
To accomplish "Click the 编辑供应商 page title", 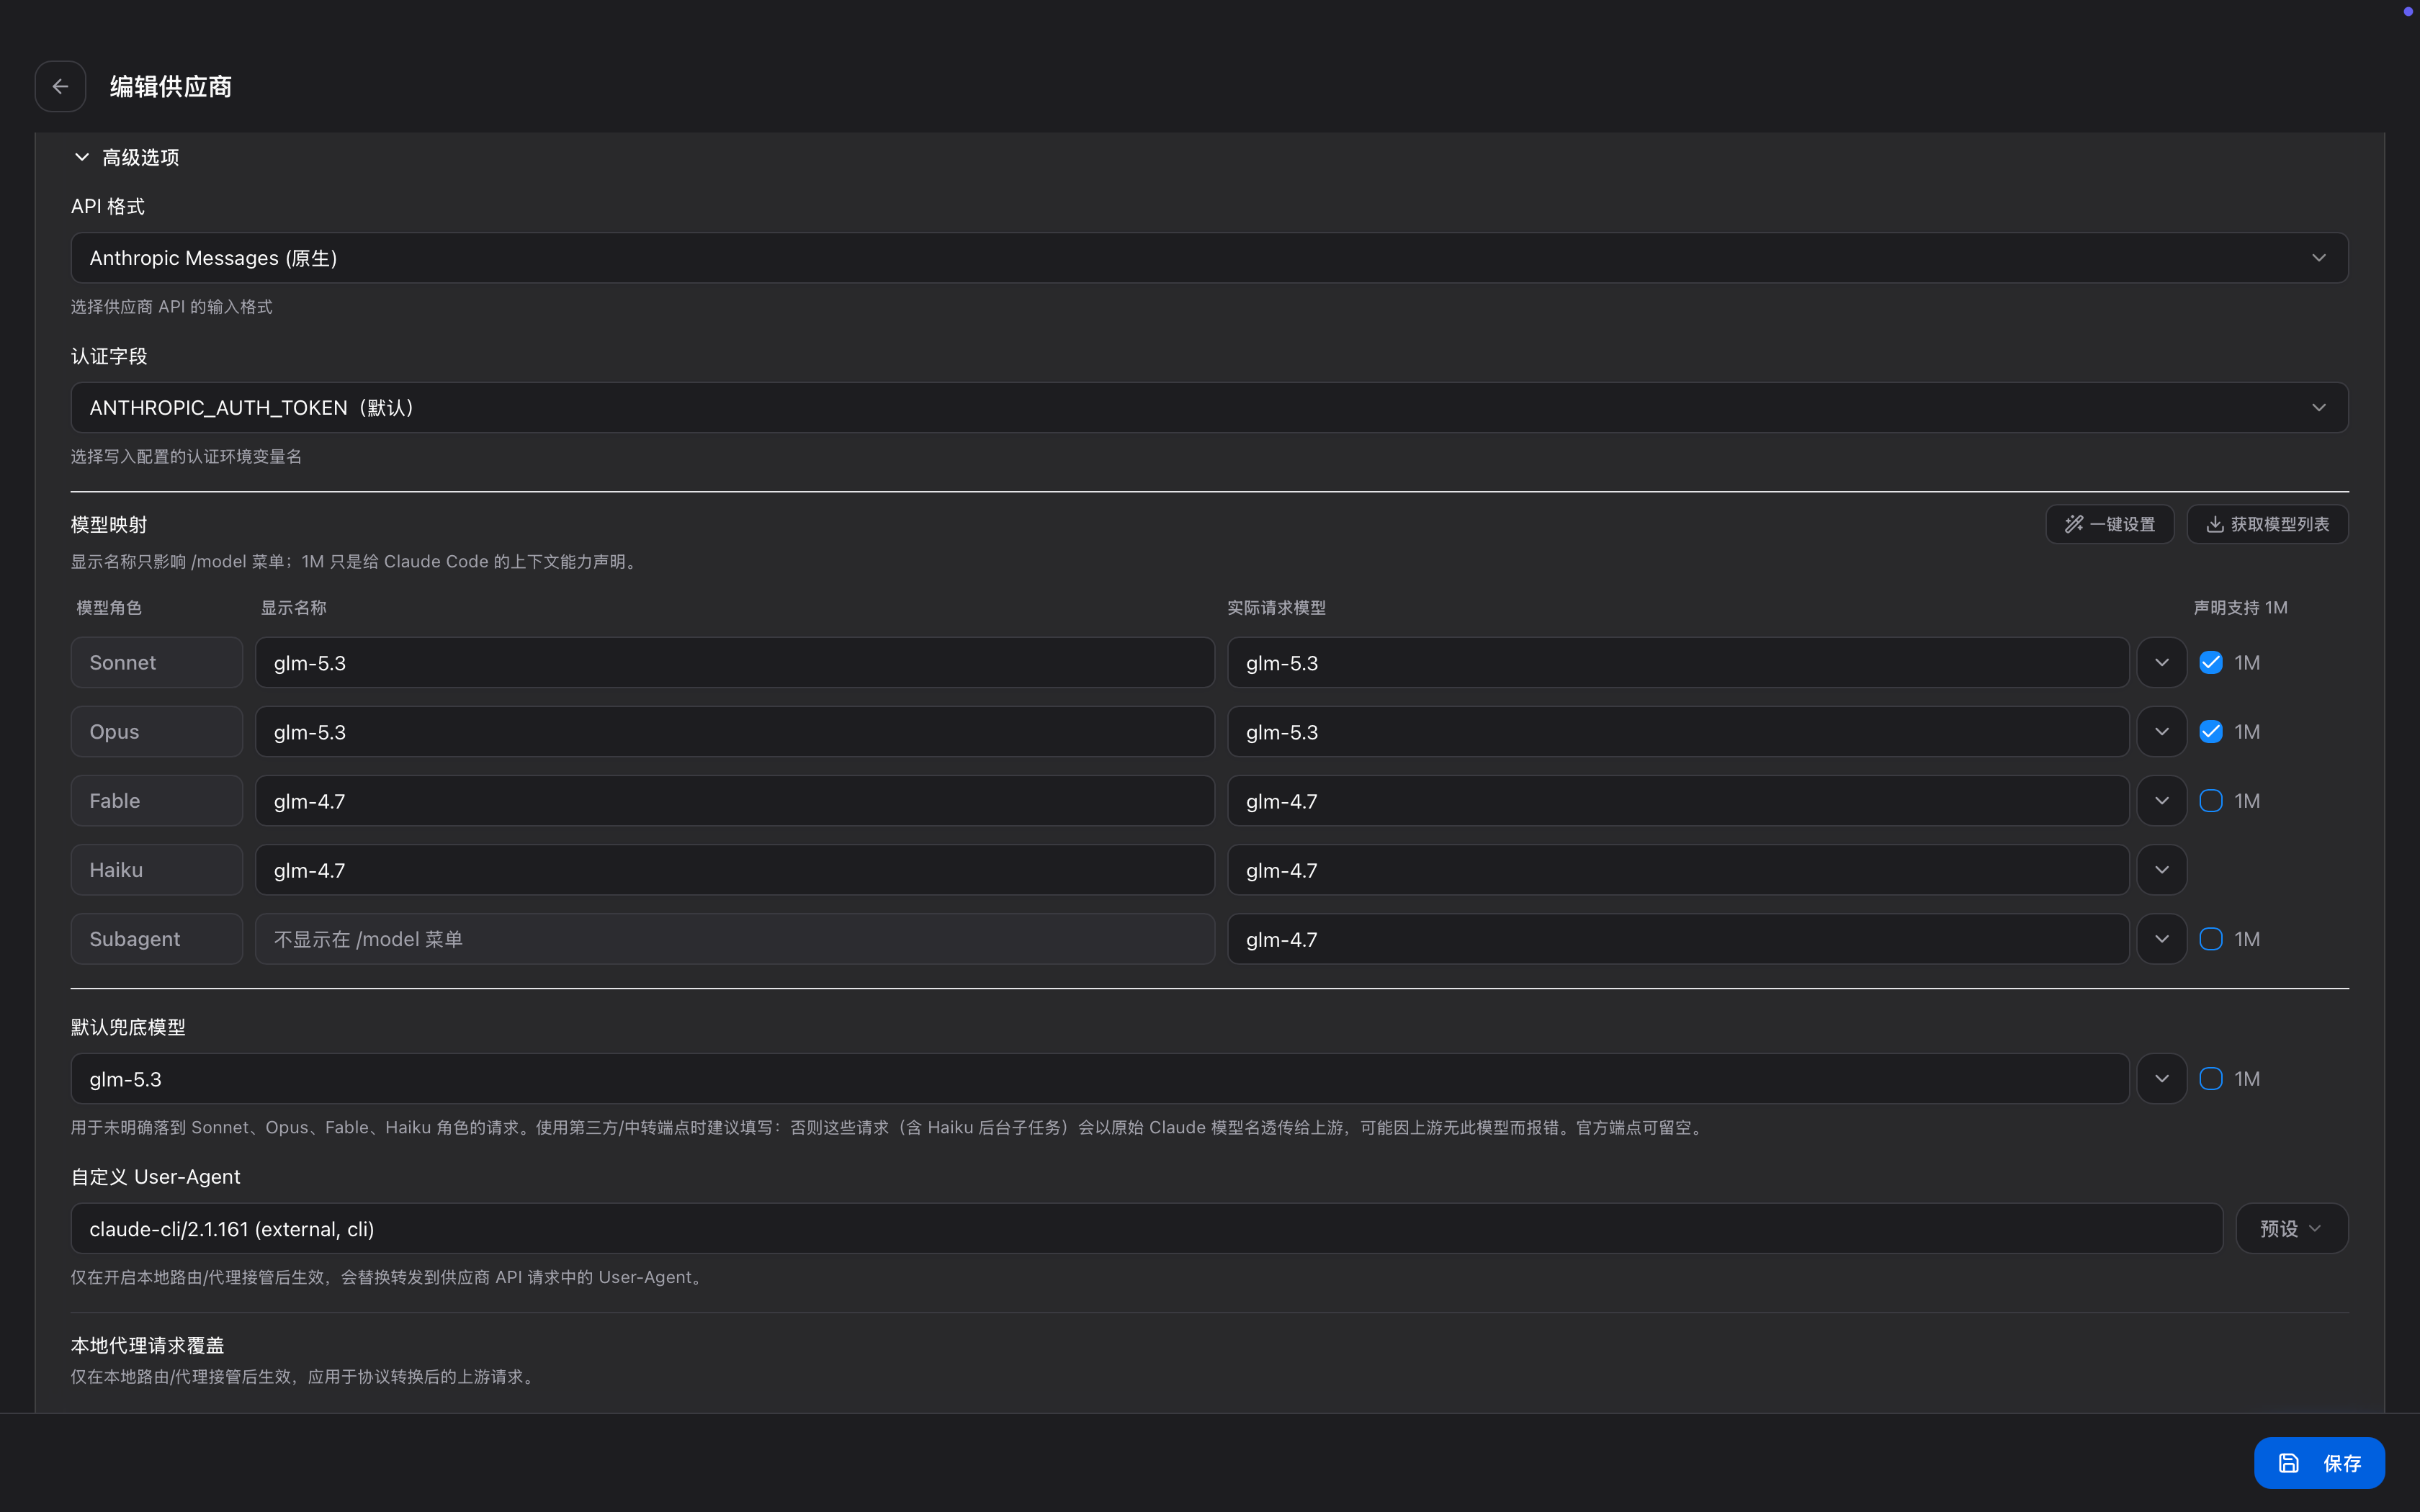I will click(x=171, y=87).
